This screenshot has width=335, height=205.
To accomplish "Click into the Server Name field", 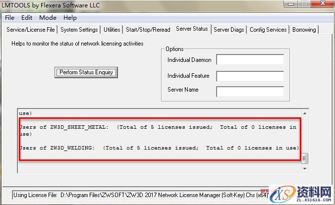I will point(250,92).
